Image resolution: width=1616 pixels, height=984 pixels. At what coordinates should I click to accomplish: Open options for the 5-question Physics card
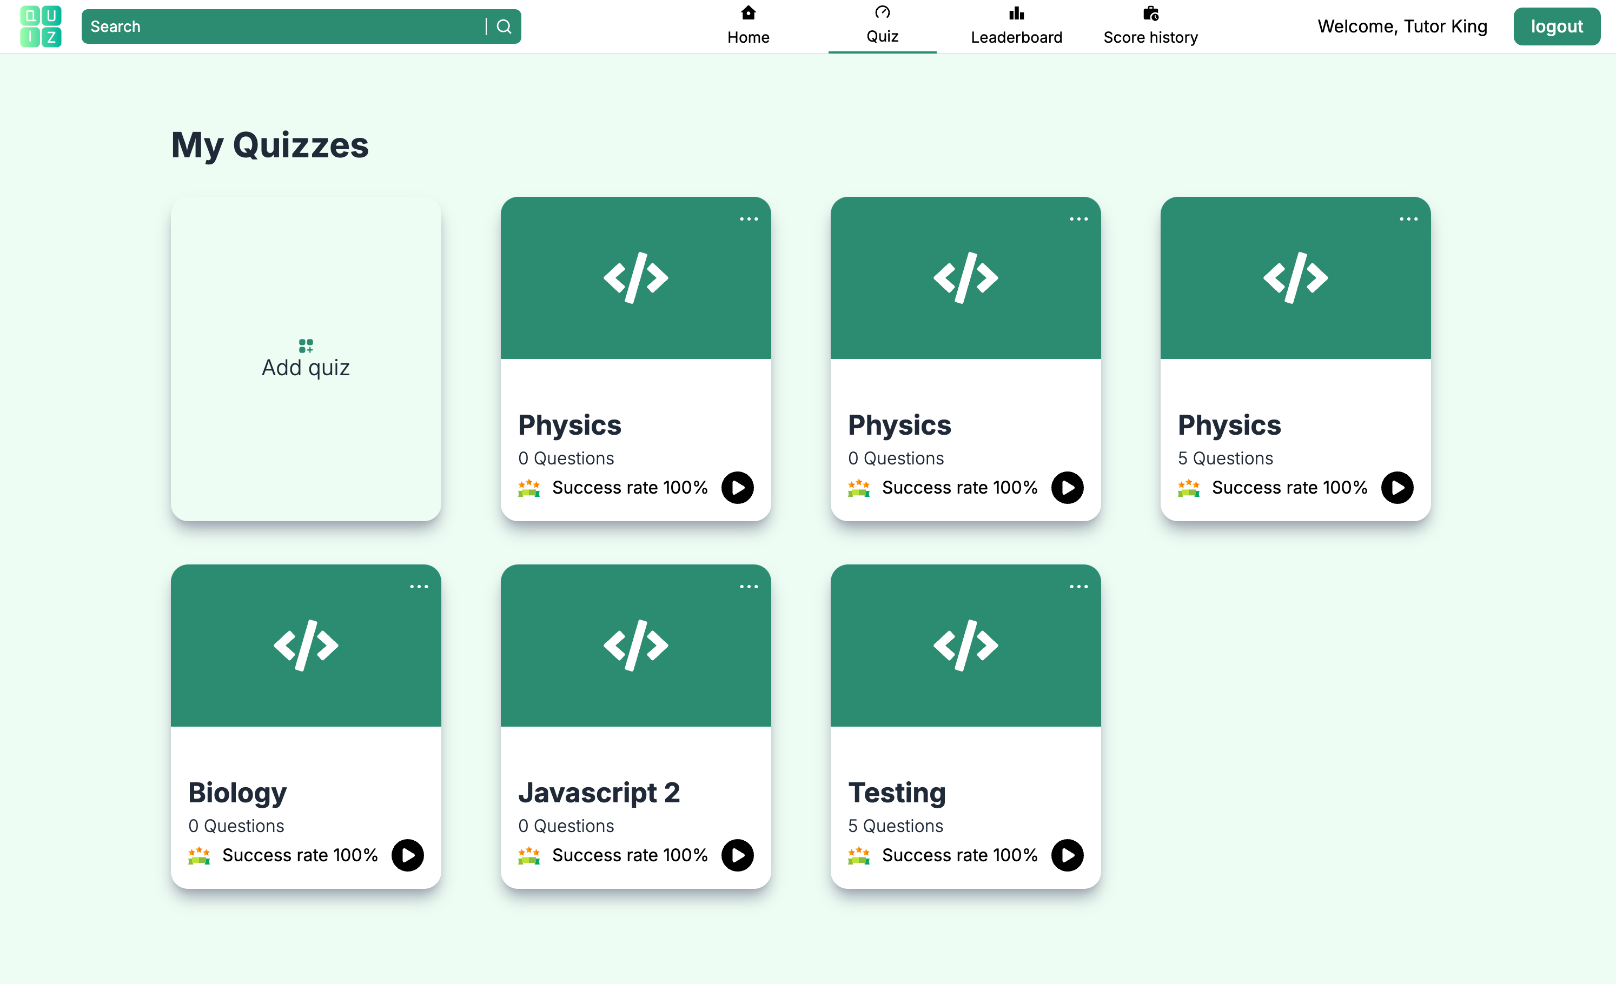[1408, 219]
